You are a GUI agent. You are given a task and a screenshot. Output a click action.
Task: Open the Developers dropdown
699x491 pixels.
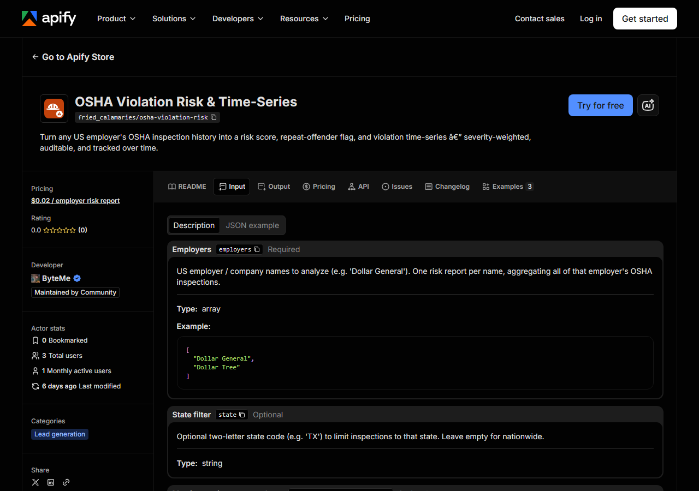pyautogui.click(x=238, y=19)
